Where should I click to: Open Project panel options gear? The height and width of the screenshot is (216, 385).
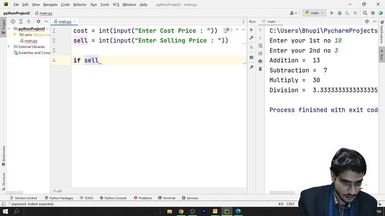[x=38, y=22]
